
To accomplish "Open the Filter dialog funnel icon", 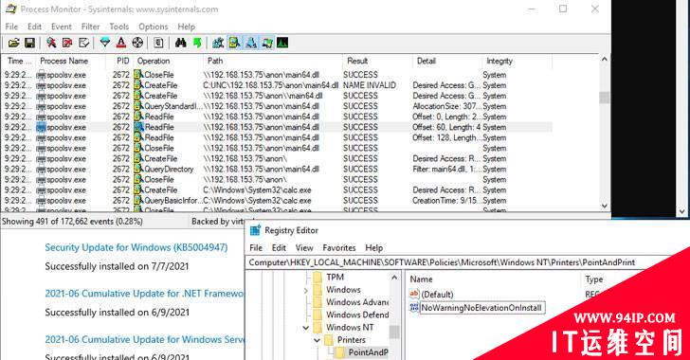I will [x=104, y=43].
